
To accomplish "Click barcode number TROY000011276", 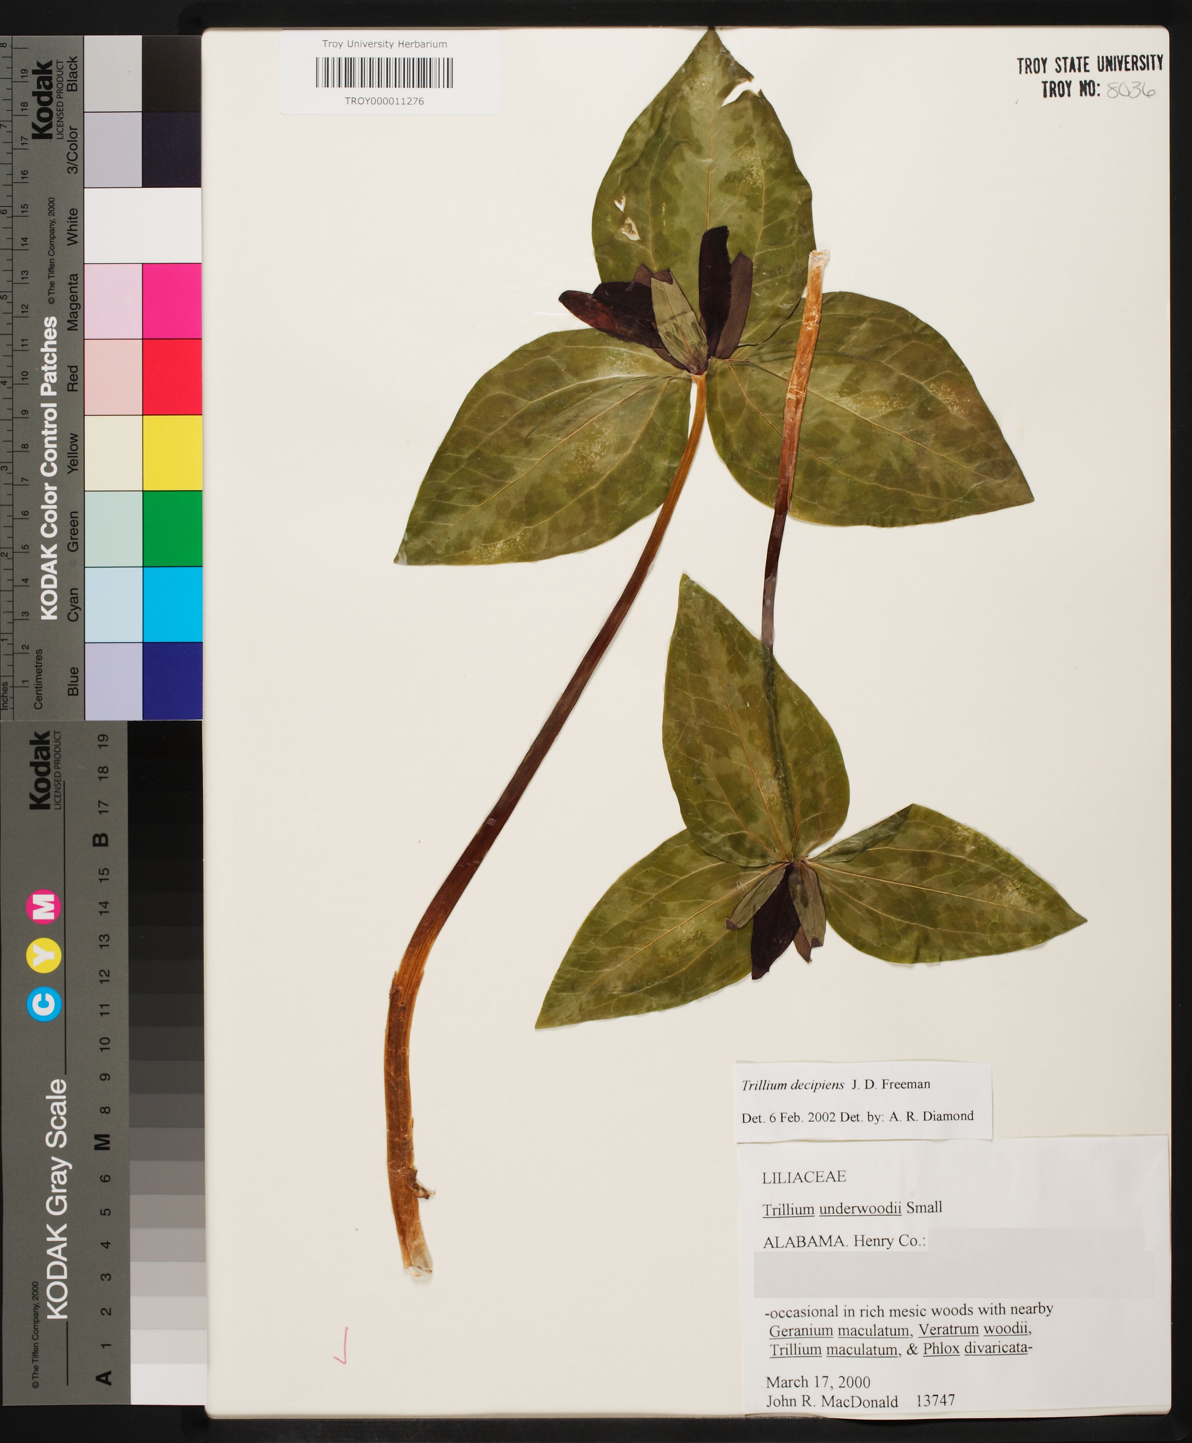I will tap(384, 101).
